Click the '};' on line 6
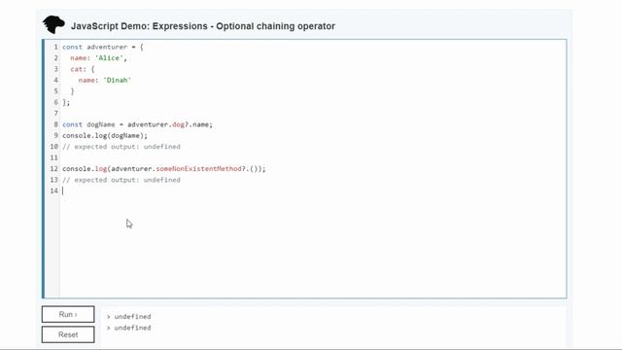This screenshot has width=622, height=350. click(x=66, y=102)
